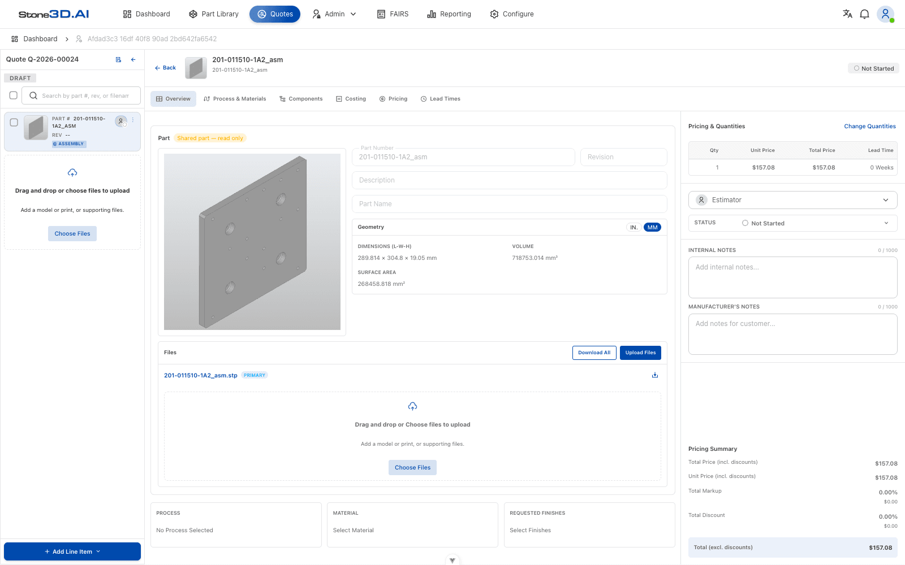
Task: Open the Reporting menu item
Action: point(449,14)
